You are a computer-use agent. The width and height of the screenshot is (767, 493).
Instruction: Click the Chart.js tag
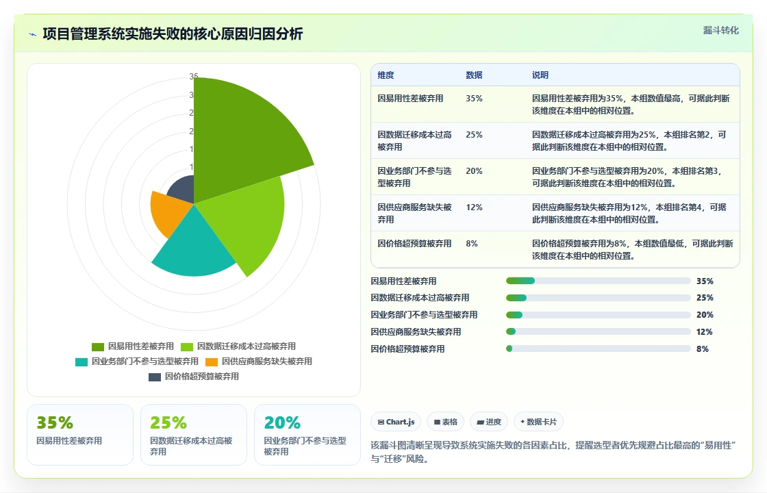click(x=397, y=422)
